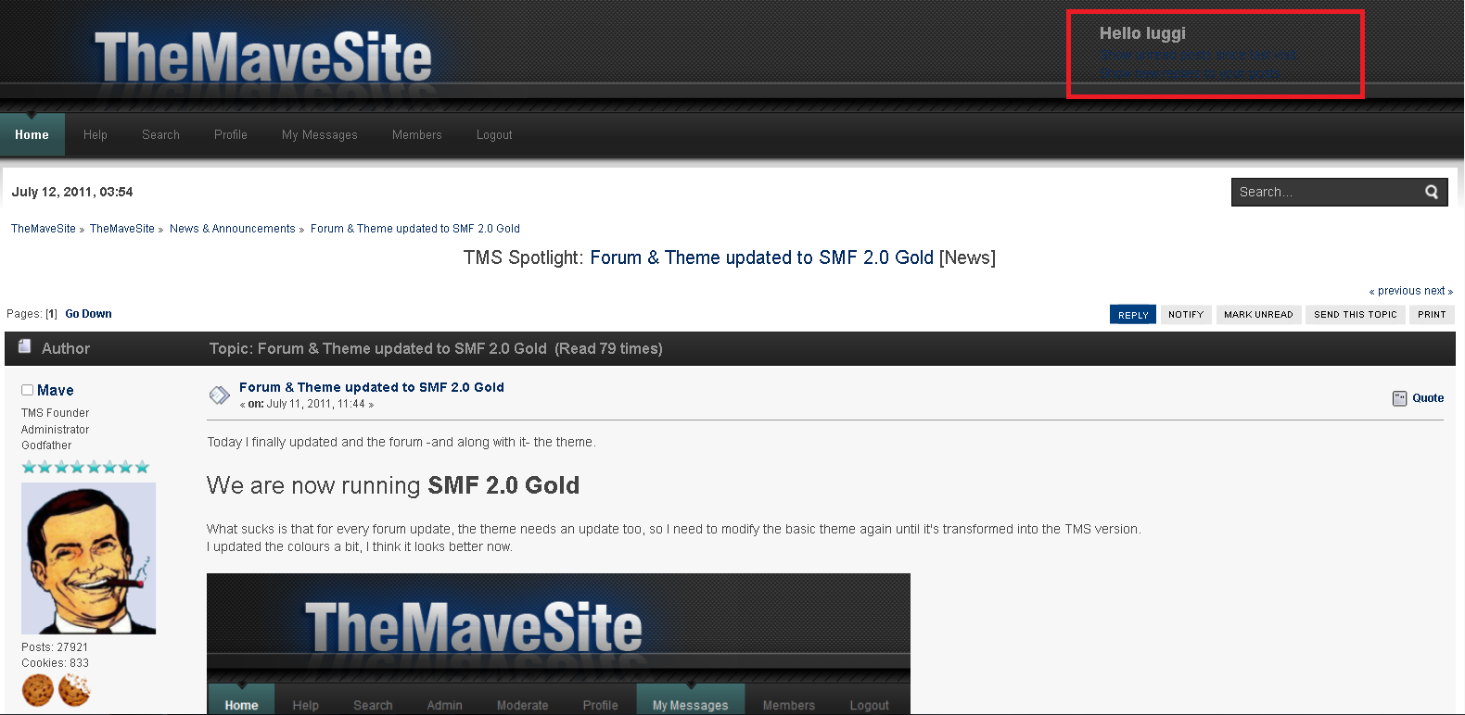Click the Quote link on the post

pos(1428,398)
